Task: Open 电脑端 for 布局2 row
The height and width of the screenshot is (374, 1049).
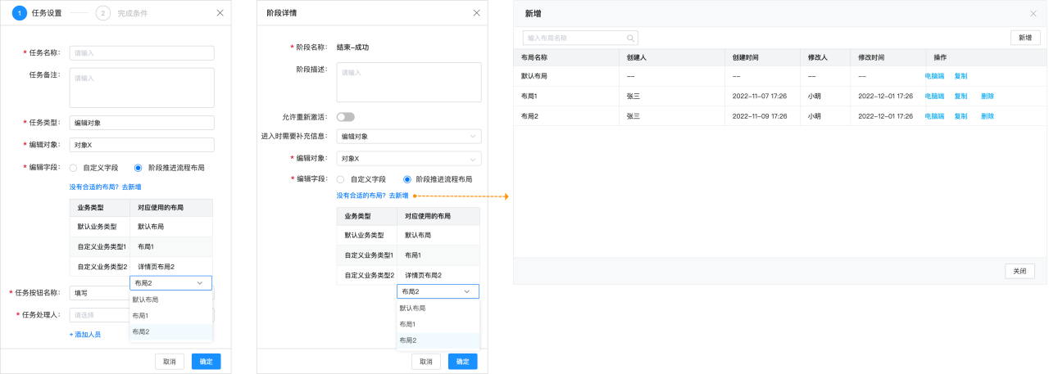Action: click(934, 116)
